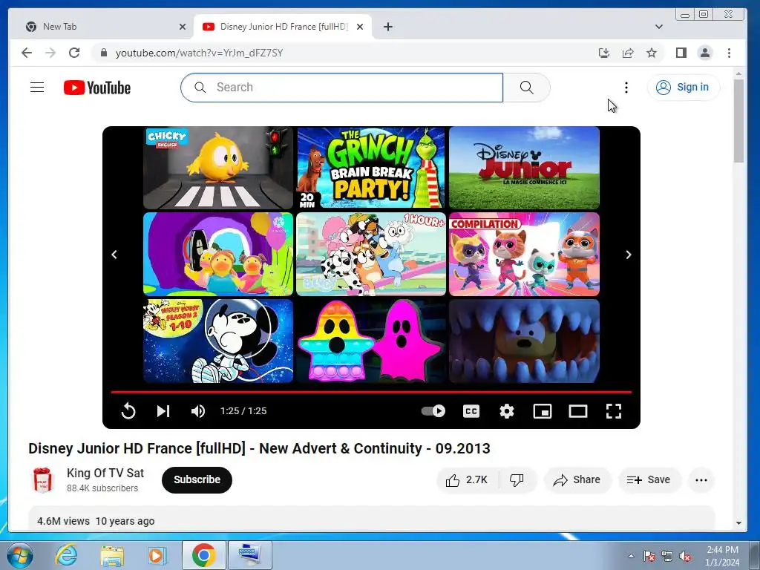The image size is (760, 570).
Task: Open Windows Media Player from taskbar
Action: coord(157,555)
